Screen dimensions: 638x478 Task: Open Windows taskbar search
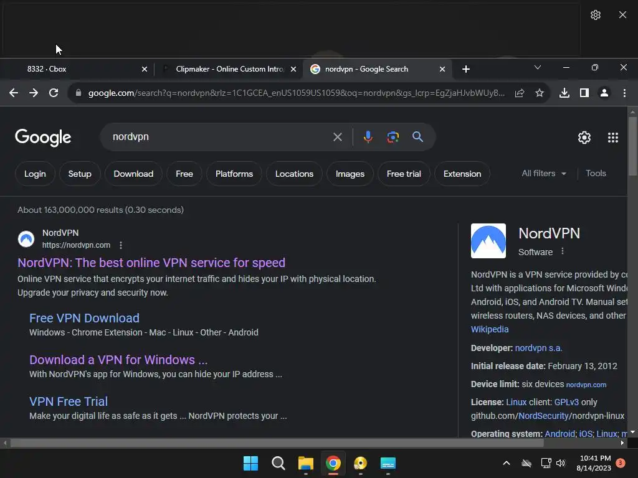click(279, 463)
